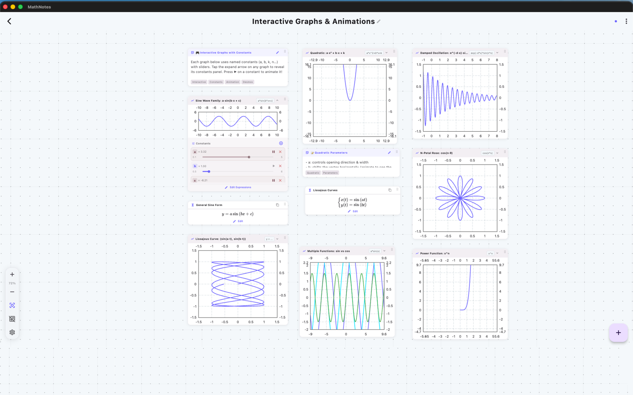Viewport: 633px width, 395px height.
Task: Expand the Damped Oscillation constants panel
Action: [x=497, y=53]
